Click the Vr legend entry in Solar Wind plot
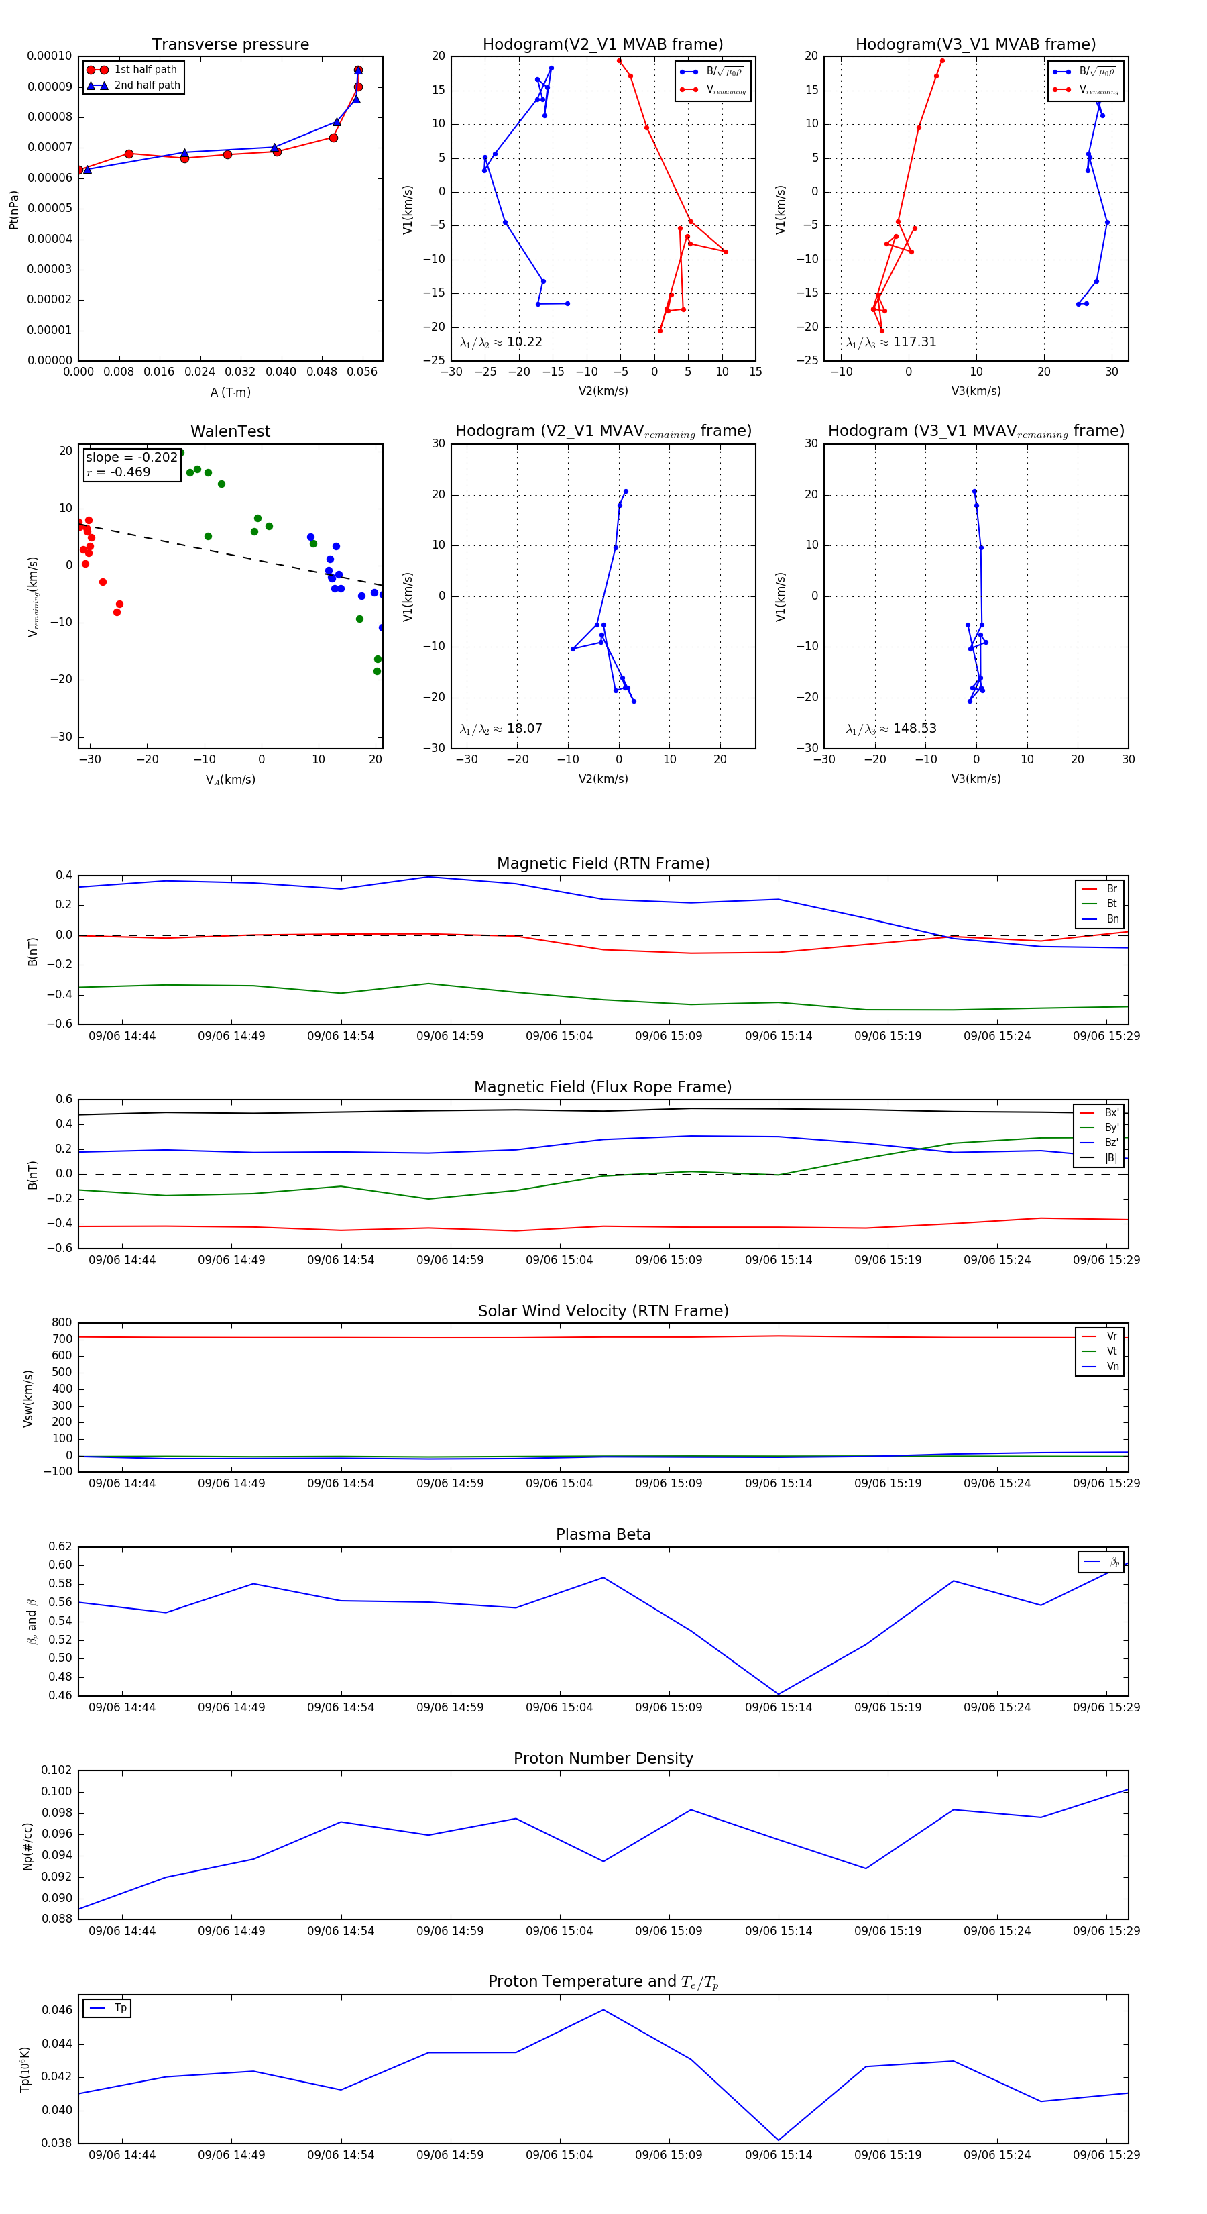 tap(1100, 1336)
